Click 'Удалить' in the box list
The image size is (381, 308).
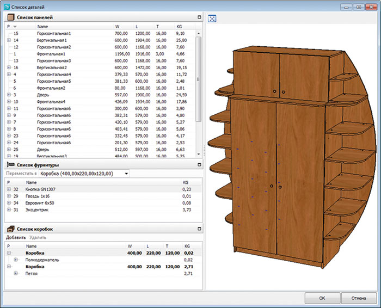(x=38, y=237)
